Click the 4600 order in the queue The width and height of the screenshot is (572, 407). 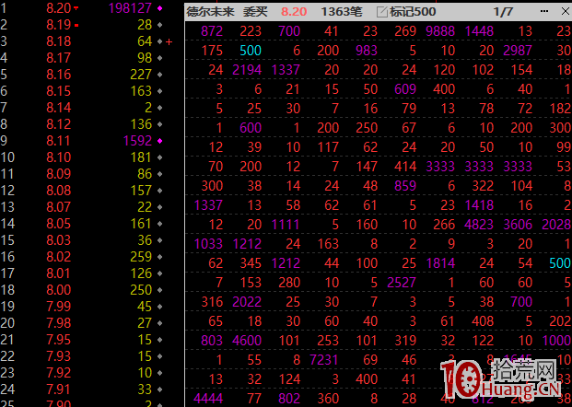tap(247, 341)
